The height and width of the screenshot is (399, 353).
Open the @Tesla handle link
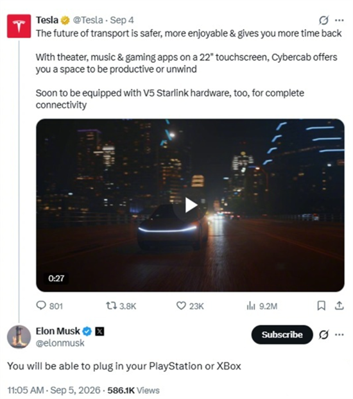pyautogui.click(x=88, y=20)
